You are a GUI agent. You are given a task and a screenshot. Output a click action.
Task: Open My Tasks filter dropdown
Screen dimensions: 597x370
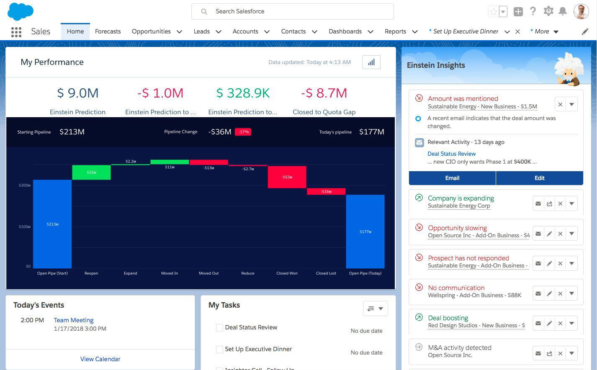[x=375, y=308]
